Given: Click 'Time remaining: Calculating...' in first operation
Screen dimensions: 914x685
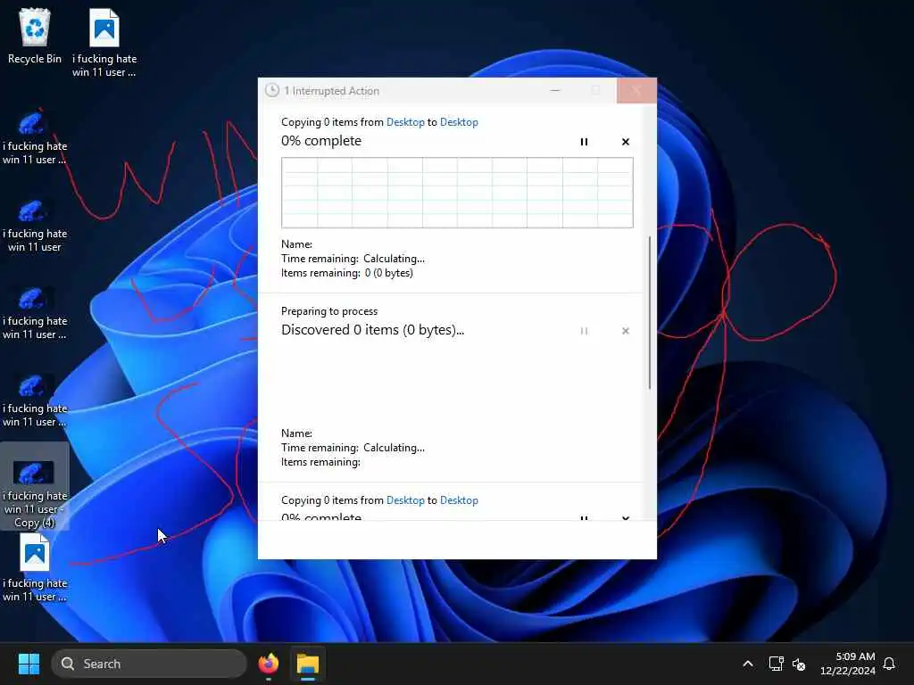Looking at the screenshot, I should coord(353,258).
